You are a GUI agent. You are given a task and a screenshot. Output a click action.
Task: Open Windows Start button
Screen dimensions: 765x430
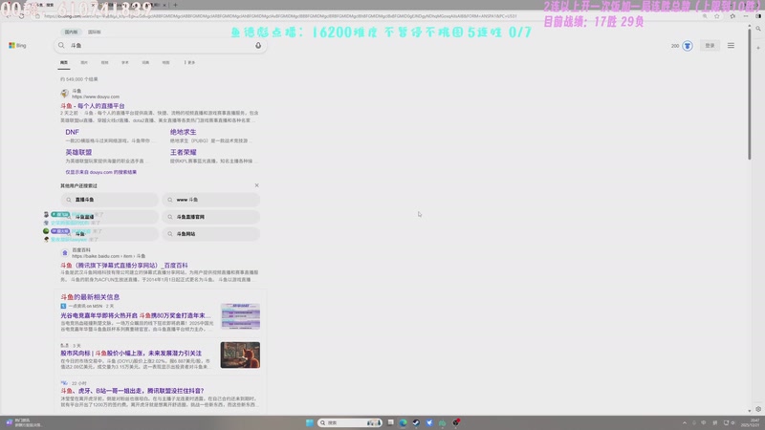tap(309, 422)
